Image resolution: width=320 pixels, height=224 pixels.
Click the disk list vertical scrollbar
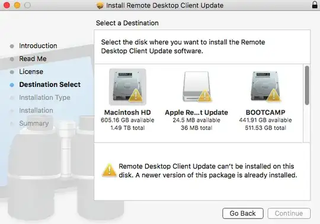307,86
